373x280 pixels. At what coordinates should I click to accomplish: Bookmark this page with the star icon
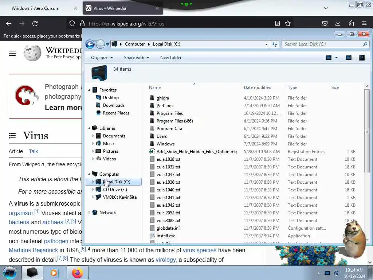click(x=288, y=23)
